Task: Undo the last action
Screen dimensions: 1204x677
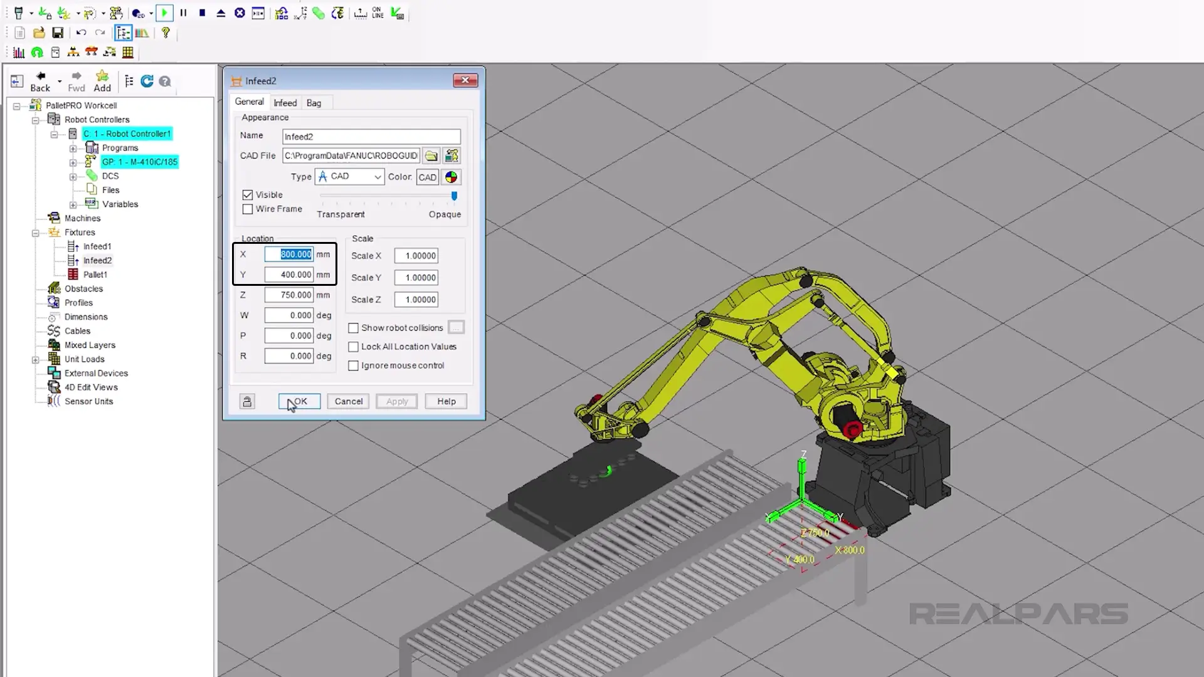Action: [x=82, y=33]
